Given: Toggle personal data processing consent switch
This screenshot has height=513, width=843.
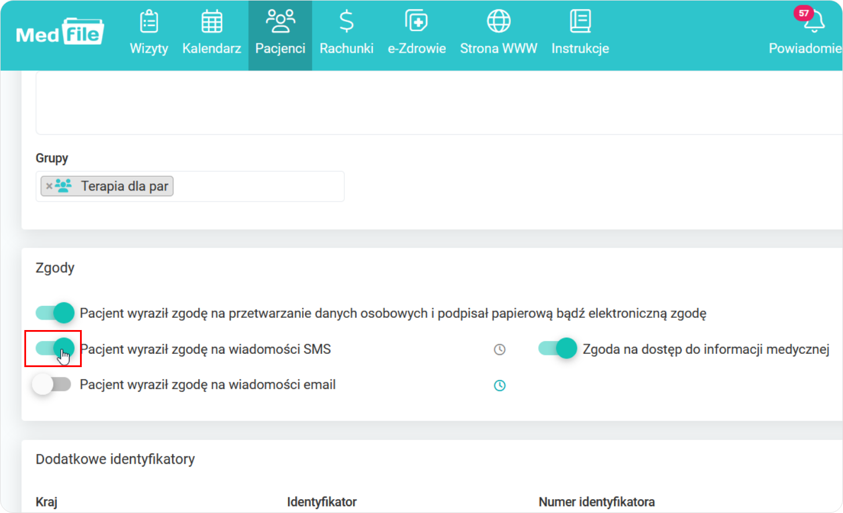Looking at the screenshot, I should pos(55,313).
